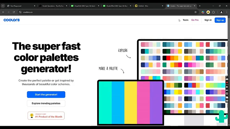Close the ShaderEffect QML Type tab
230x129 pixels.
[131, 6]
